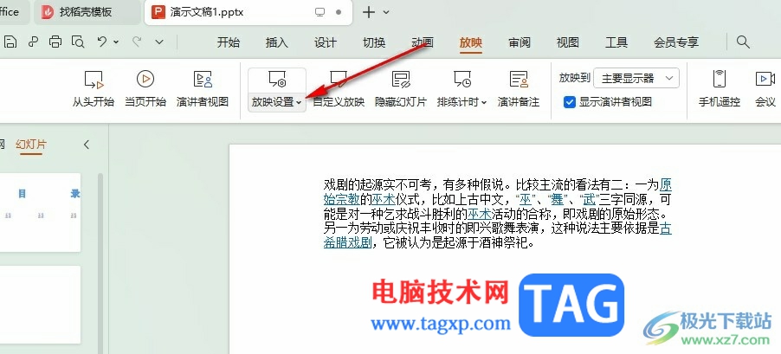
Task: Expand the 放映设置 dropdown arrow
Action: tap(299, 103)
